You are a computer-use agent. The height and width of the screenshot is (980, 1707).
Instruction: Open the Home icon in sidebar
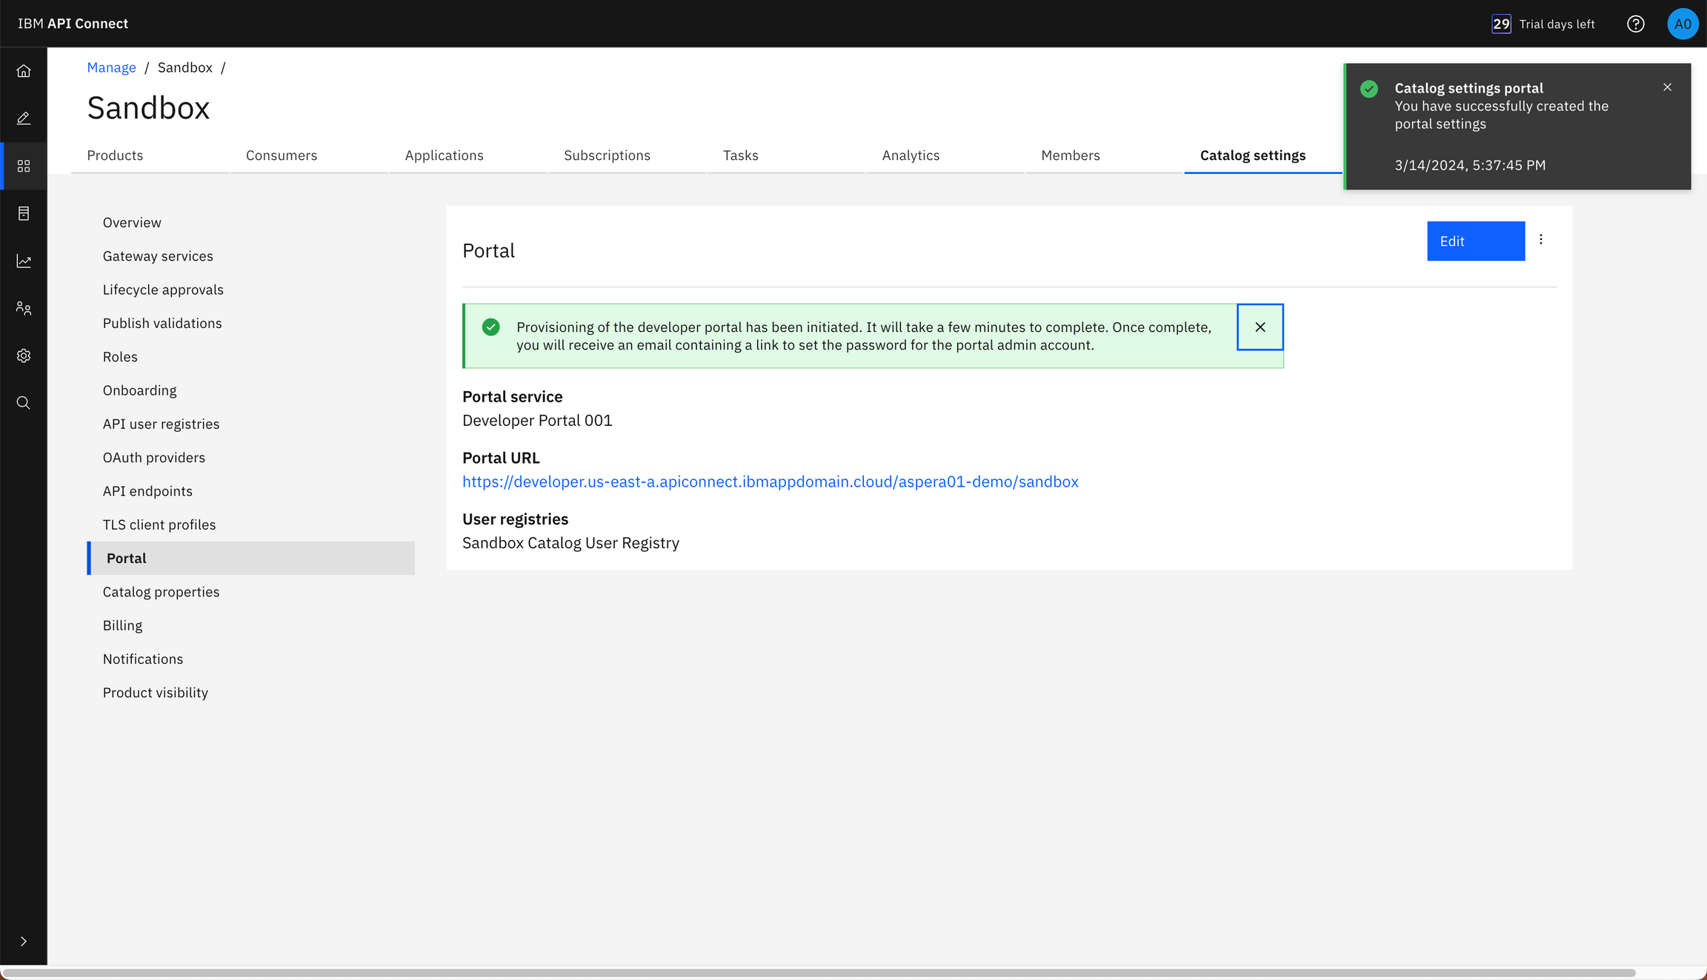[x=24, y=71]
